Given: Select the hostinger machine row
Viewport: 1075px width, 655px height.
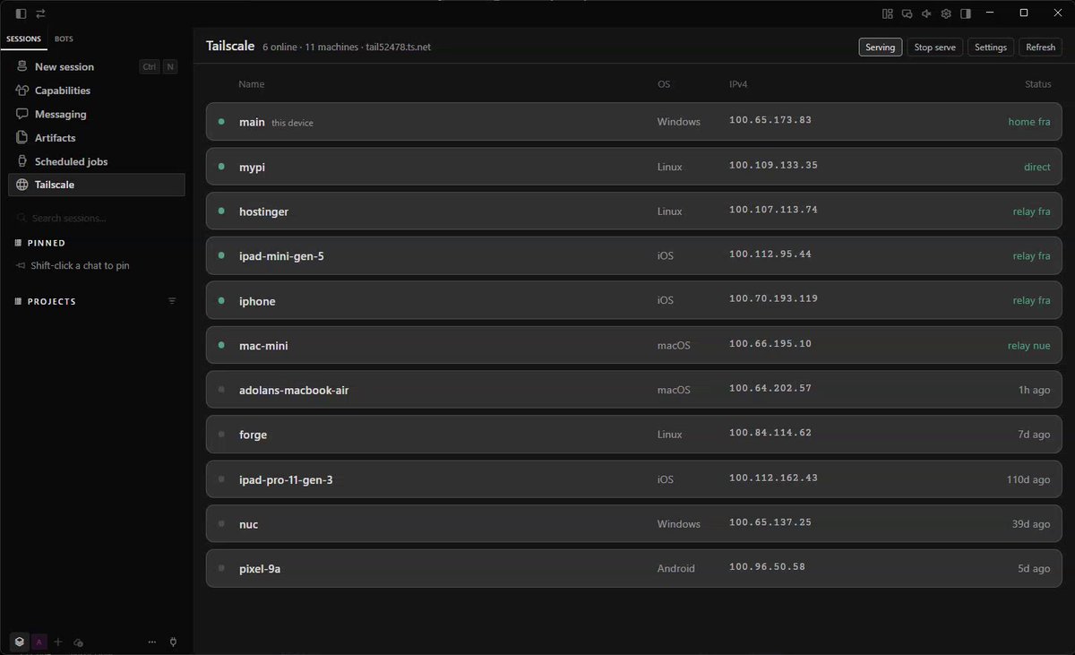Looking at the screenshot, I should tap(634, 211).
